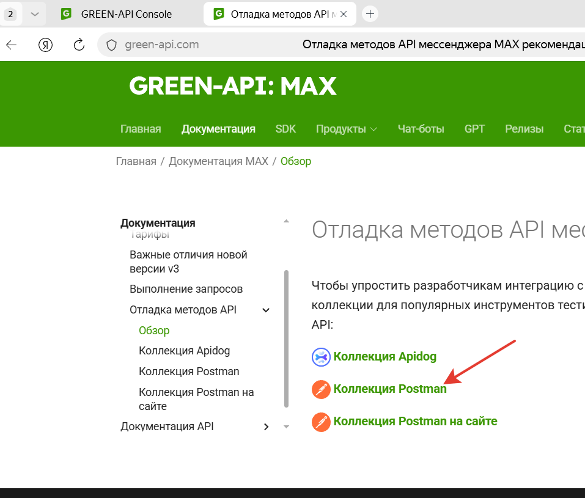Click the GREEN-API favicon on the Console tab

[x=65, y=13]
